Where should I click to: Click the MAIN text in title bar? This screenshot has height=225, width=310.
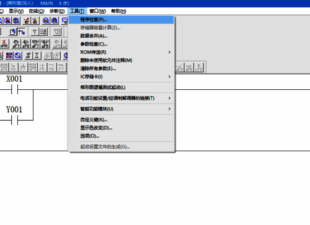[x=46, y=3]
